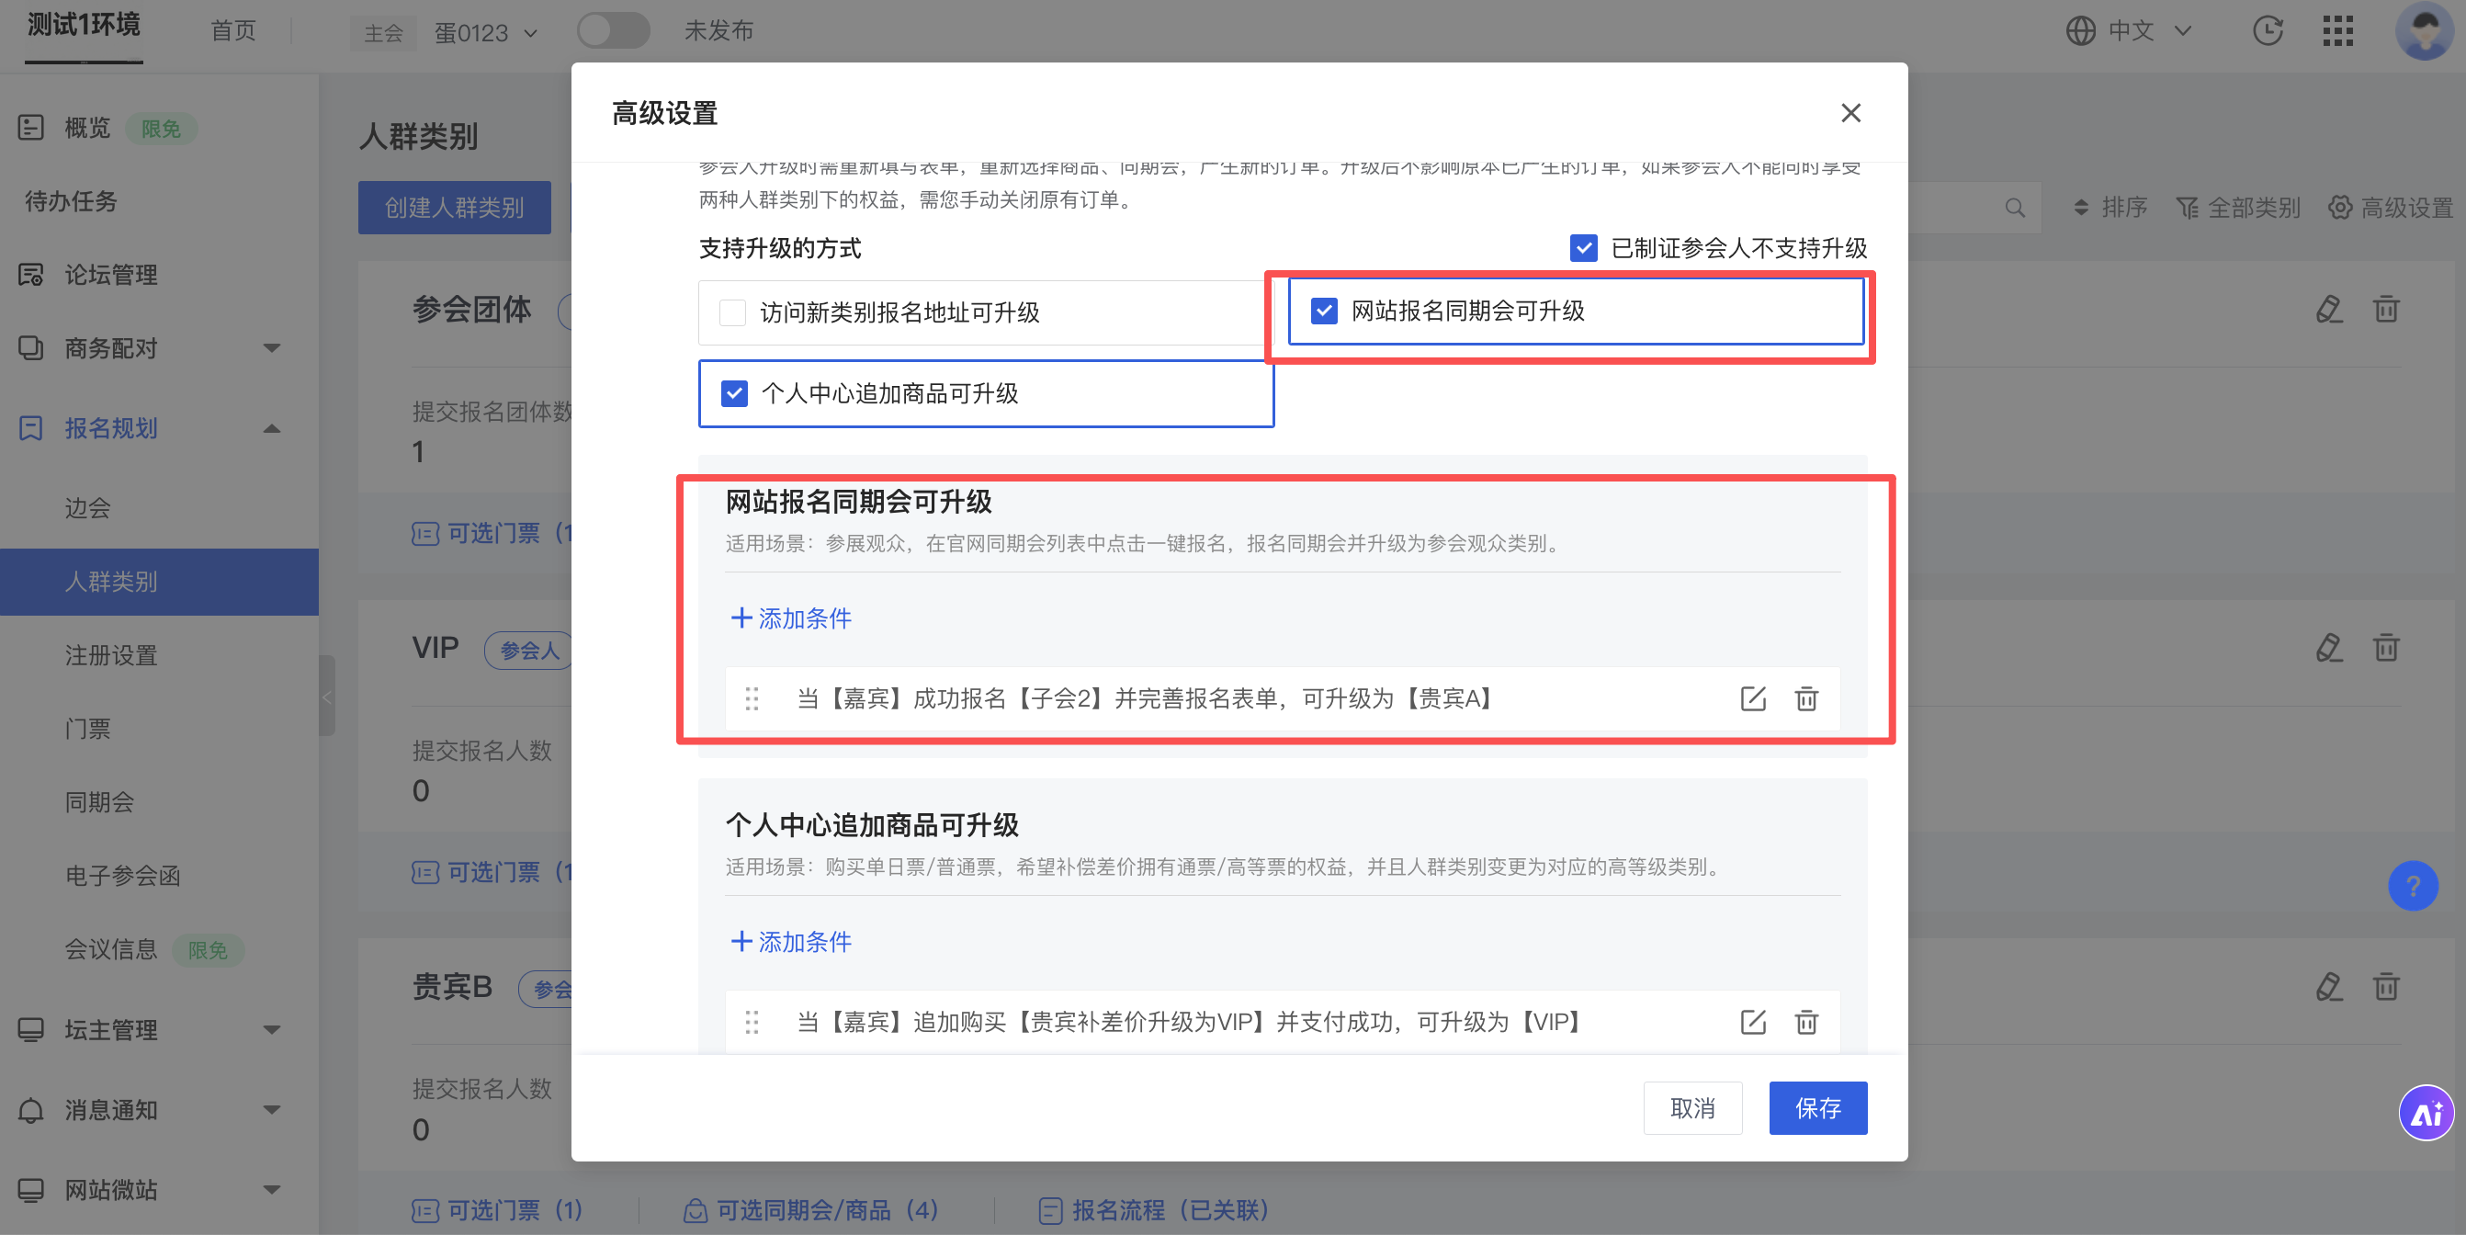Edit the 贵宾补差价升级为VIP condition

[1752, 1022]
